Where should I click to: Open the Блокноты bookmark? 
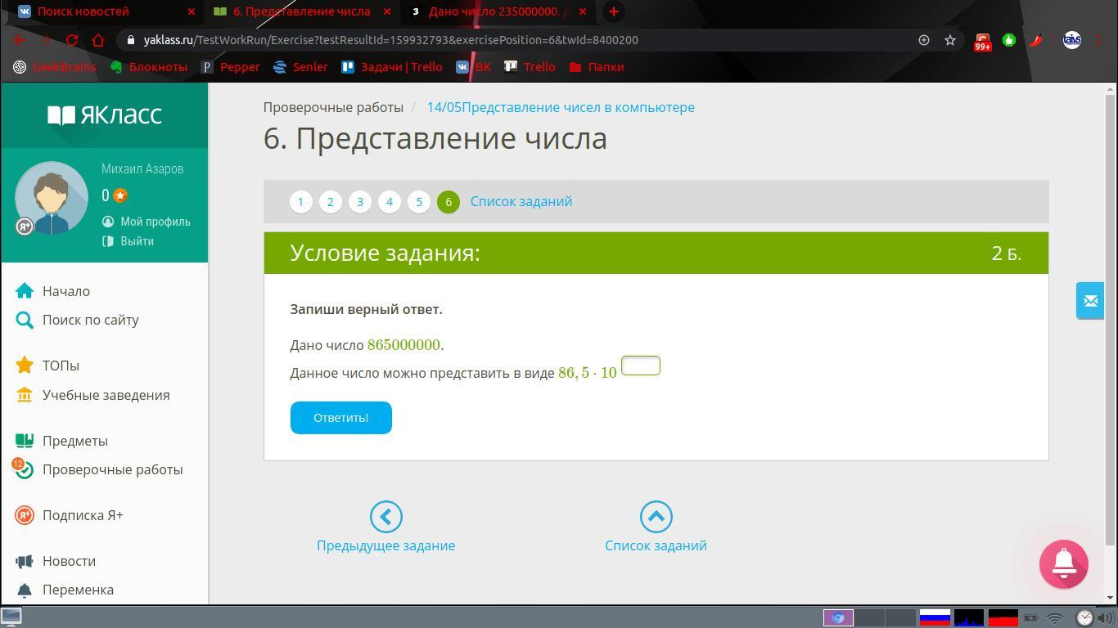[149, 67]
